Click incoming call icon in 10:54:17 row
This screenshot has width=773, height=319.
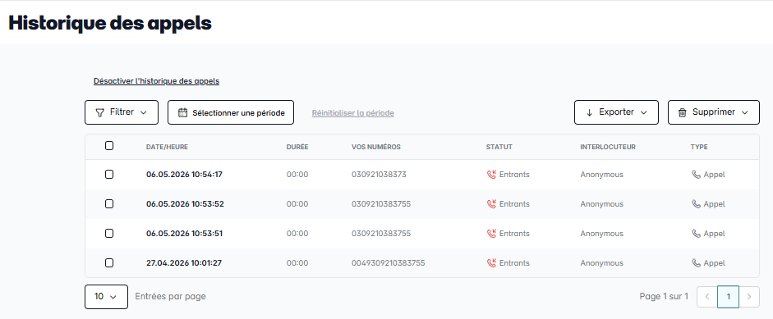pyautogui.click(x=491, y=175)
